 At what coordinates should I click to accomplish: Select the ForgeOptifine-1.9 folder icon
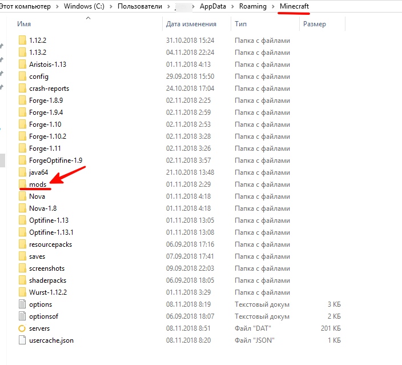[x=22, y=161]
